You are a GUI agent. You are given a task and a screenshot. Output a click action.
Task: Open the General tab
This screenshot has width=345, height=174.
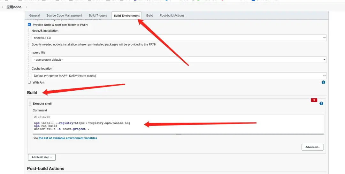point(34,16)
